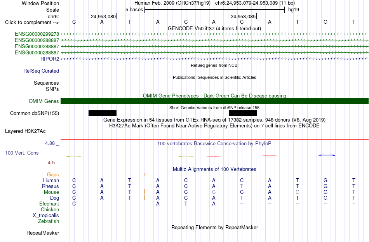The height and width of the screenshot is (242, 369).
Task: Click the chr6: ruler label
Action: [54, 16]
